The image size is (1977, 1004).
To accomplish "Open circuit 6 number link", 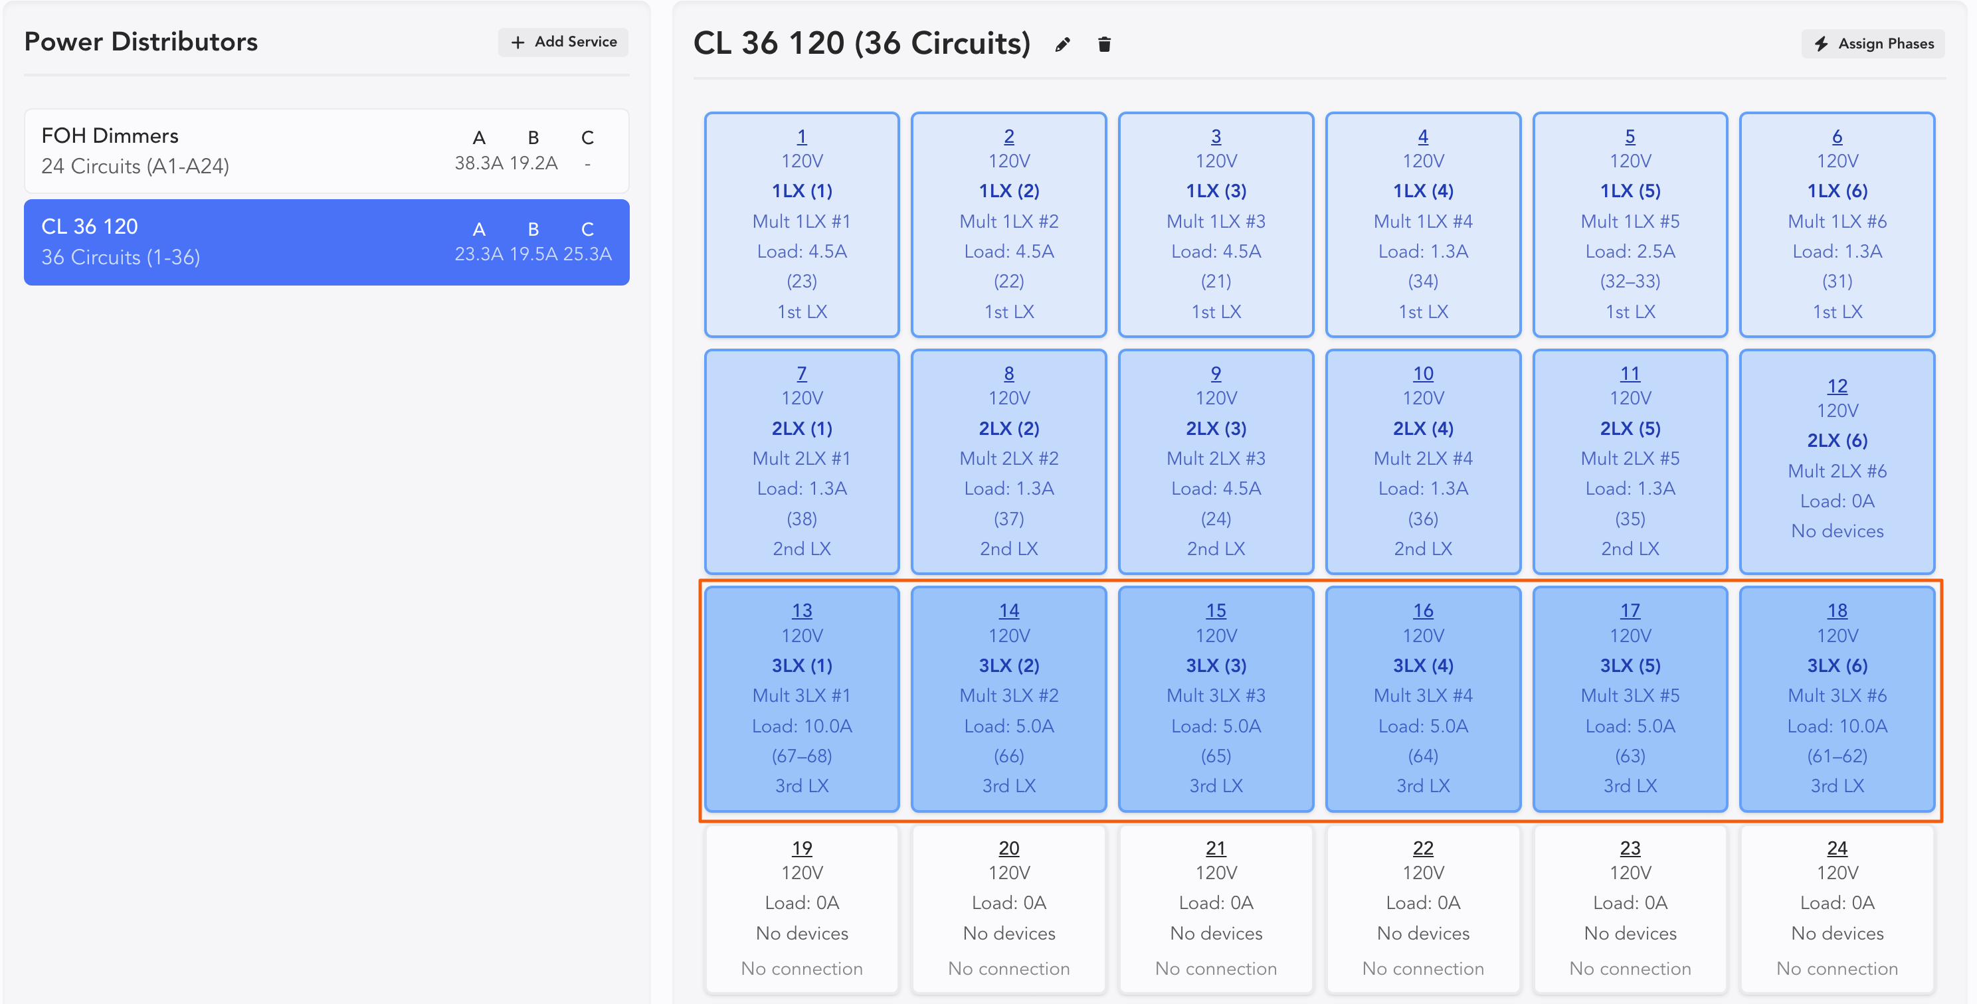I will (x=1837, y=137).
